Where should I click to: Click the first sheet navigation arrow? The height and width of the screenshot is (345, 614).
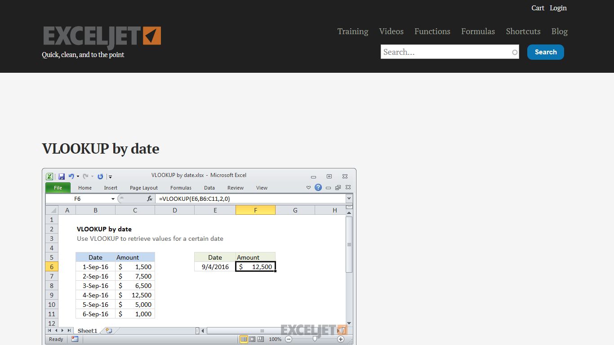50,331
